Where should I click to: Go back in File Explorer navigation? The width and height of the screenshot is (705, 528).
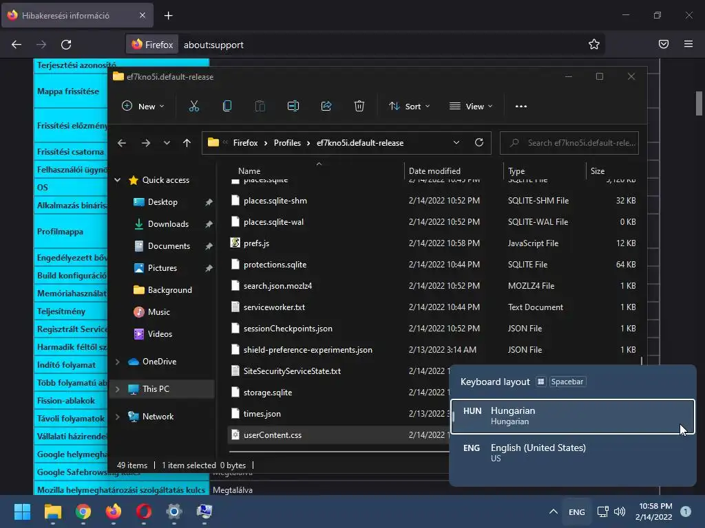point(122,143)
